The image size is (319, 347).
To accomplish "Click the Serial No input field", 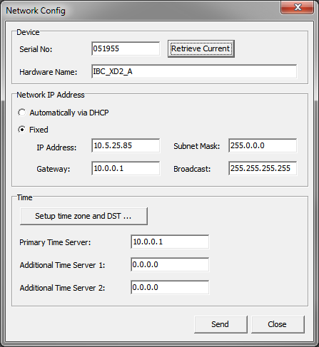I will click(x=126, y=48).
